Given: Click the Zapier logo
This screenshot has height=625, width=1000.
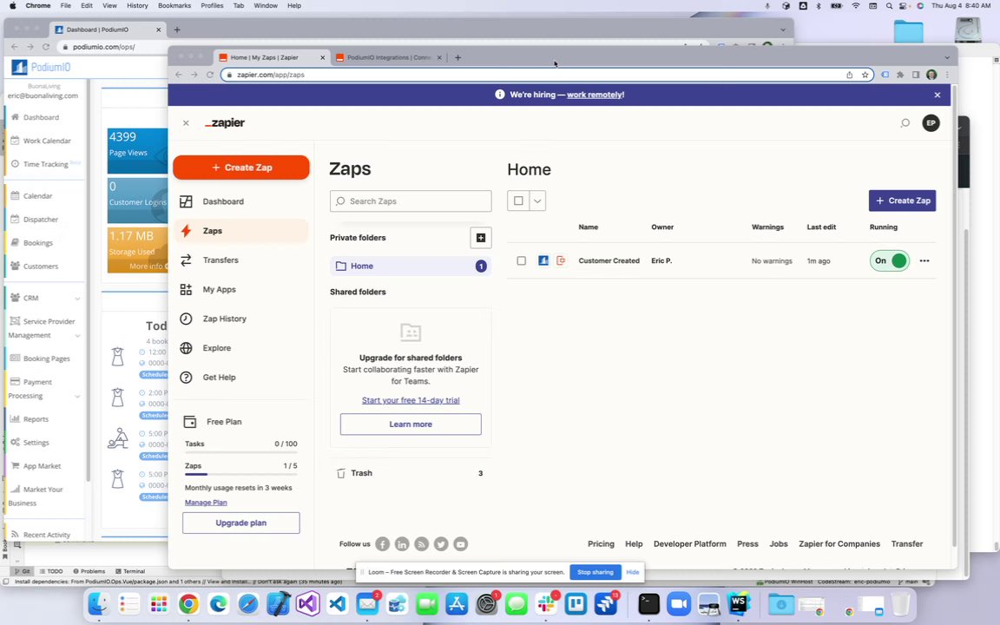Looking at the screenshot, I should [225, 123].
